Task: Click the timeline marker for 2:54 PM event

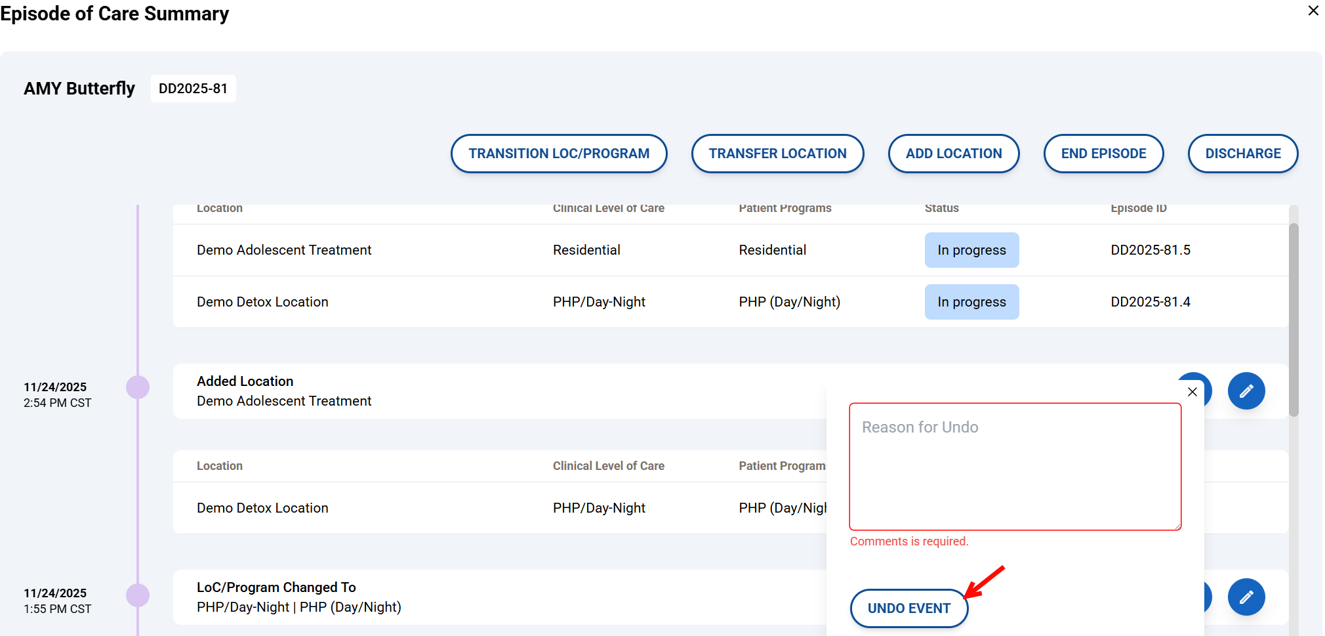Action: [138, 387]
